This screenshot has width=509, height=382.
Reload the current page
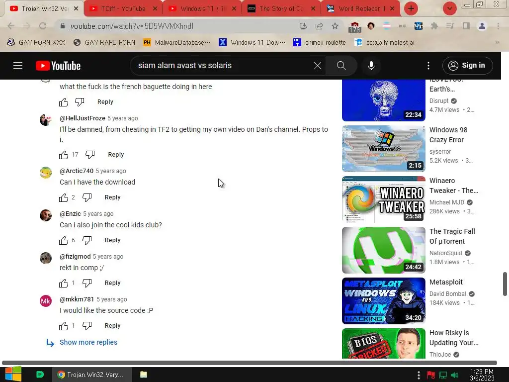tap(43, 26)
